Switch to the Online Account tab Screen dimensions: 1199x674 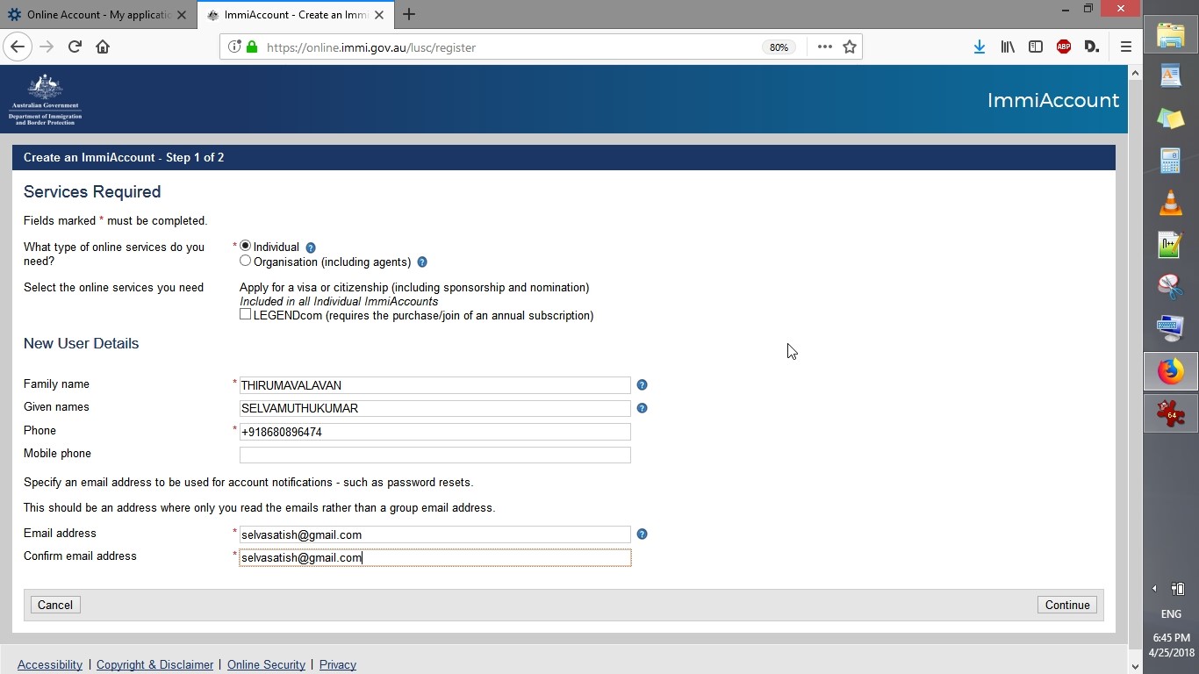(x=98, y=14)
